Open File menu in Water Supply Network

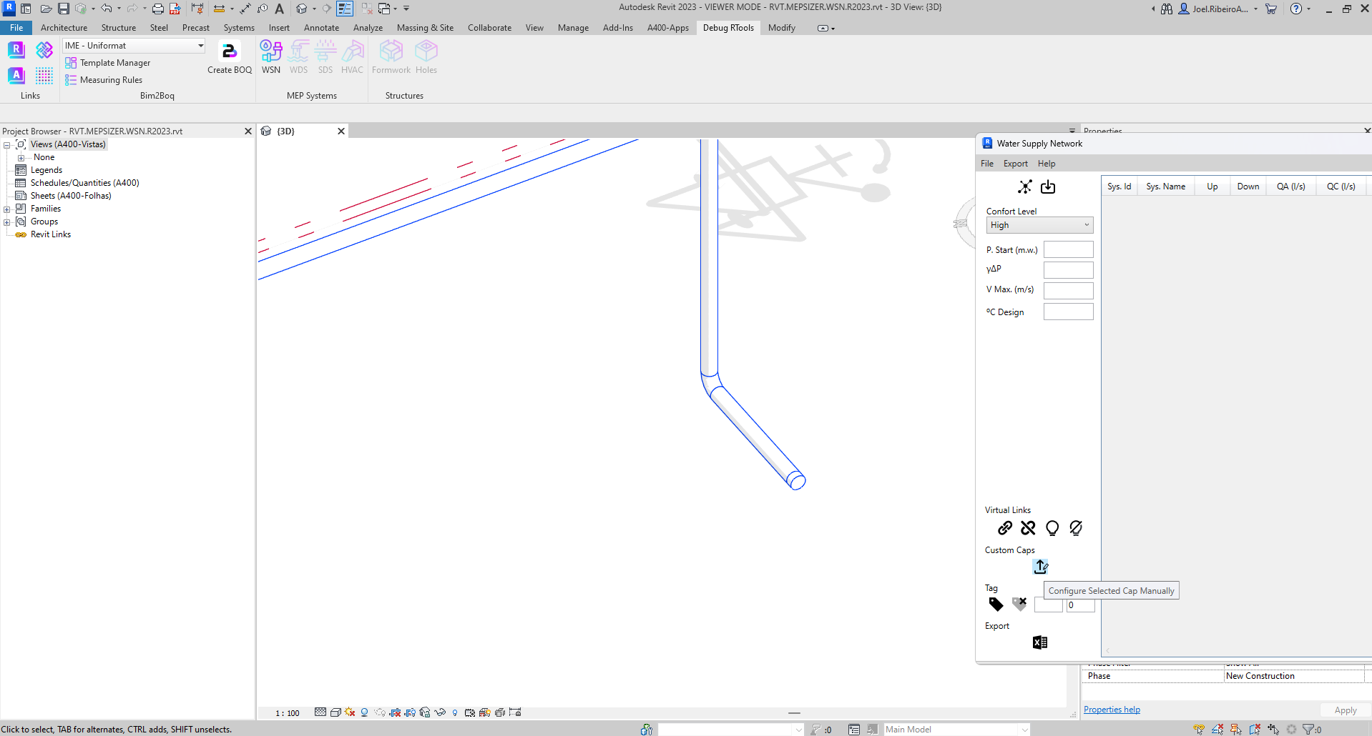coord(986,164)
